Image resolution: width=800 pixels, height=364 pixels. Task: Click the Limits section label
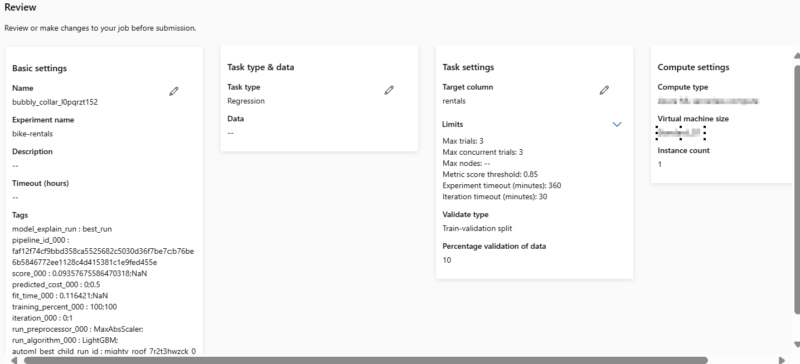click(453, 124)
